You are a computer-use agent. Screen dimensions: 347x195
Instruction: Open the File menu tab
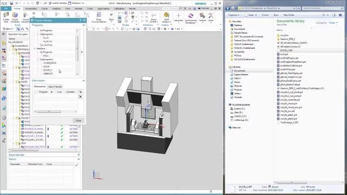pyautogui.click(x=6, y=9)
